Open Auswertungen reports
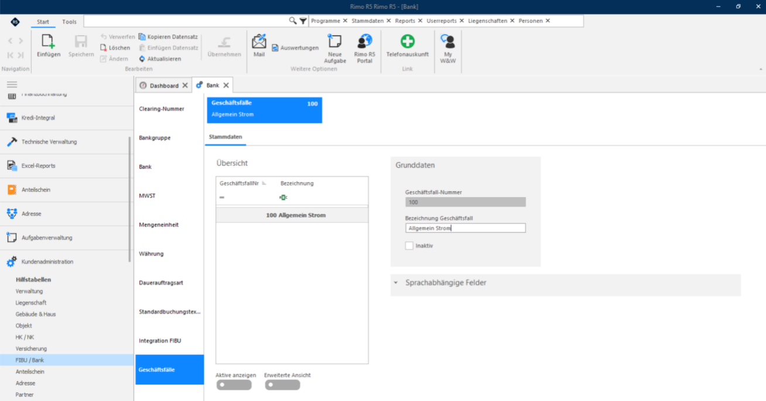 295,48
